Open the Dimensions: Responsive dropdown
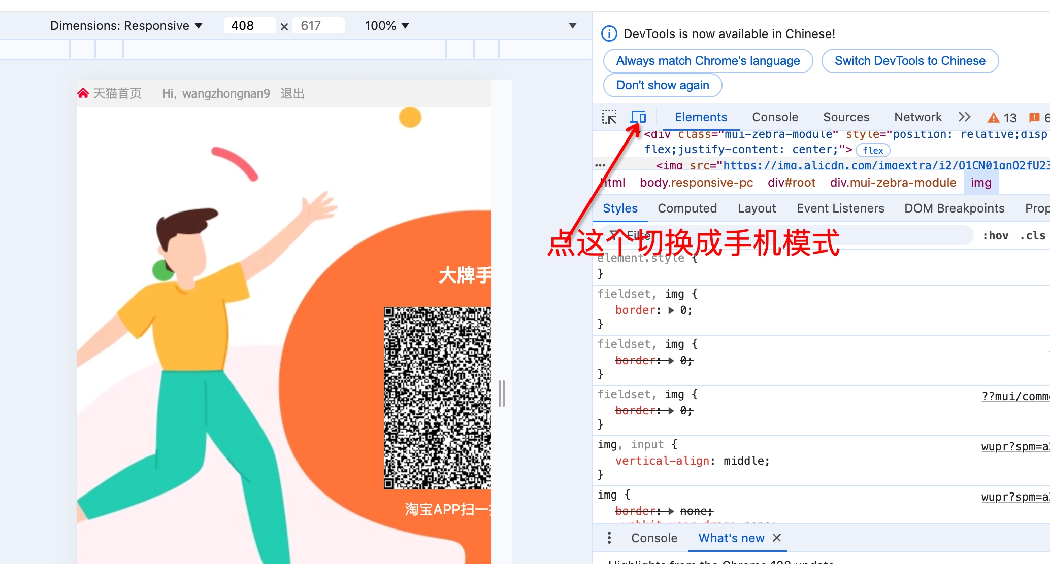 coord(126,26)
